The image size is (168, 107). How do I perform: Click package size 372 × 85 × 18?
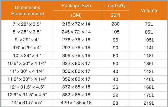coord(77,87)
